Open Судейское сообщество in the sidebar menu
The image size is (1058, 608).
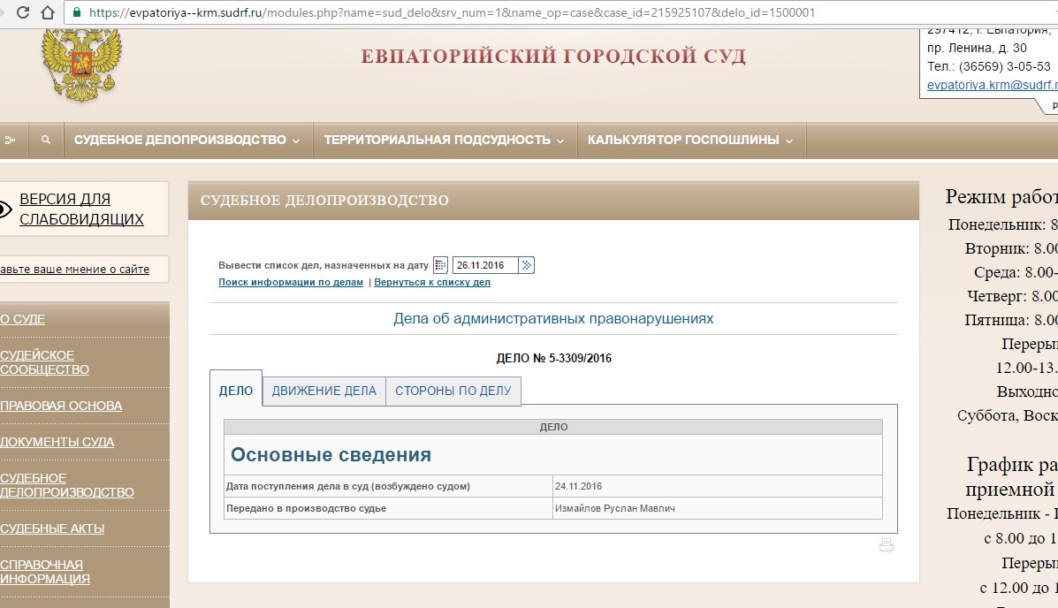click(x=44, y=362)
